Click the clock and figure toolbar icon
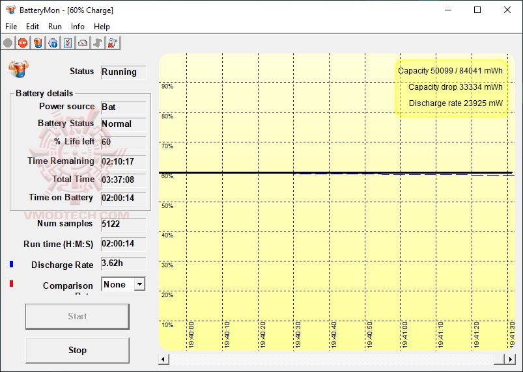Screen dimensions: 523x372 (113, 43)
